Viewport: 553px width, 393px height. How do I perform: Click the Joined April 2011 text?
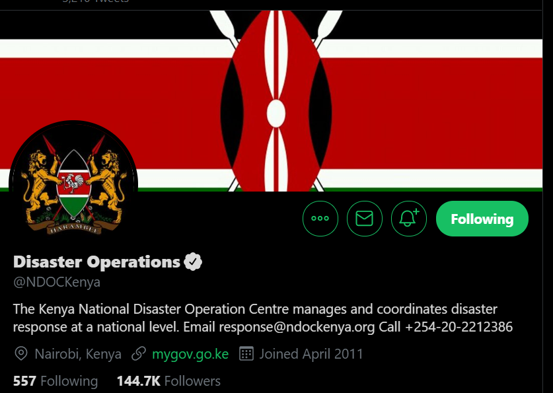[311, 354]
